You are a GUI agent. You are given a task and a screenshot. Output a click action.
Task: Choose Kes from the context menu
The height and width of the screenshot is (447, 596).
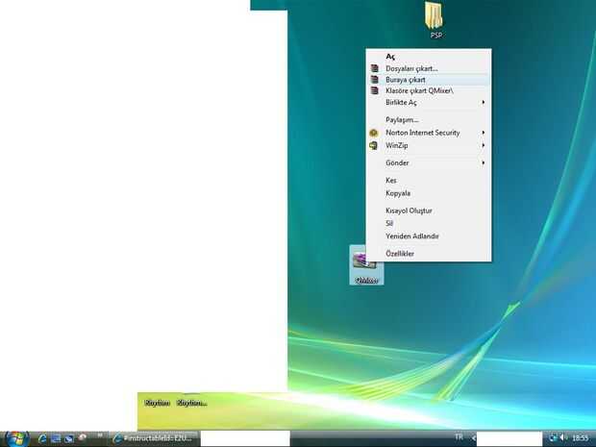[x=429, y=180]
